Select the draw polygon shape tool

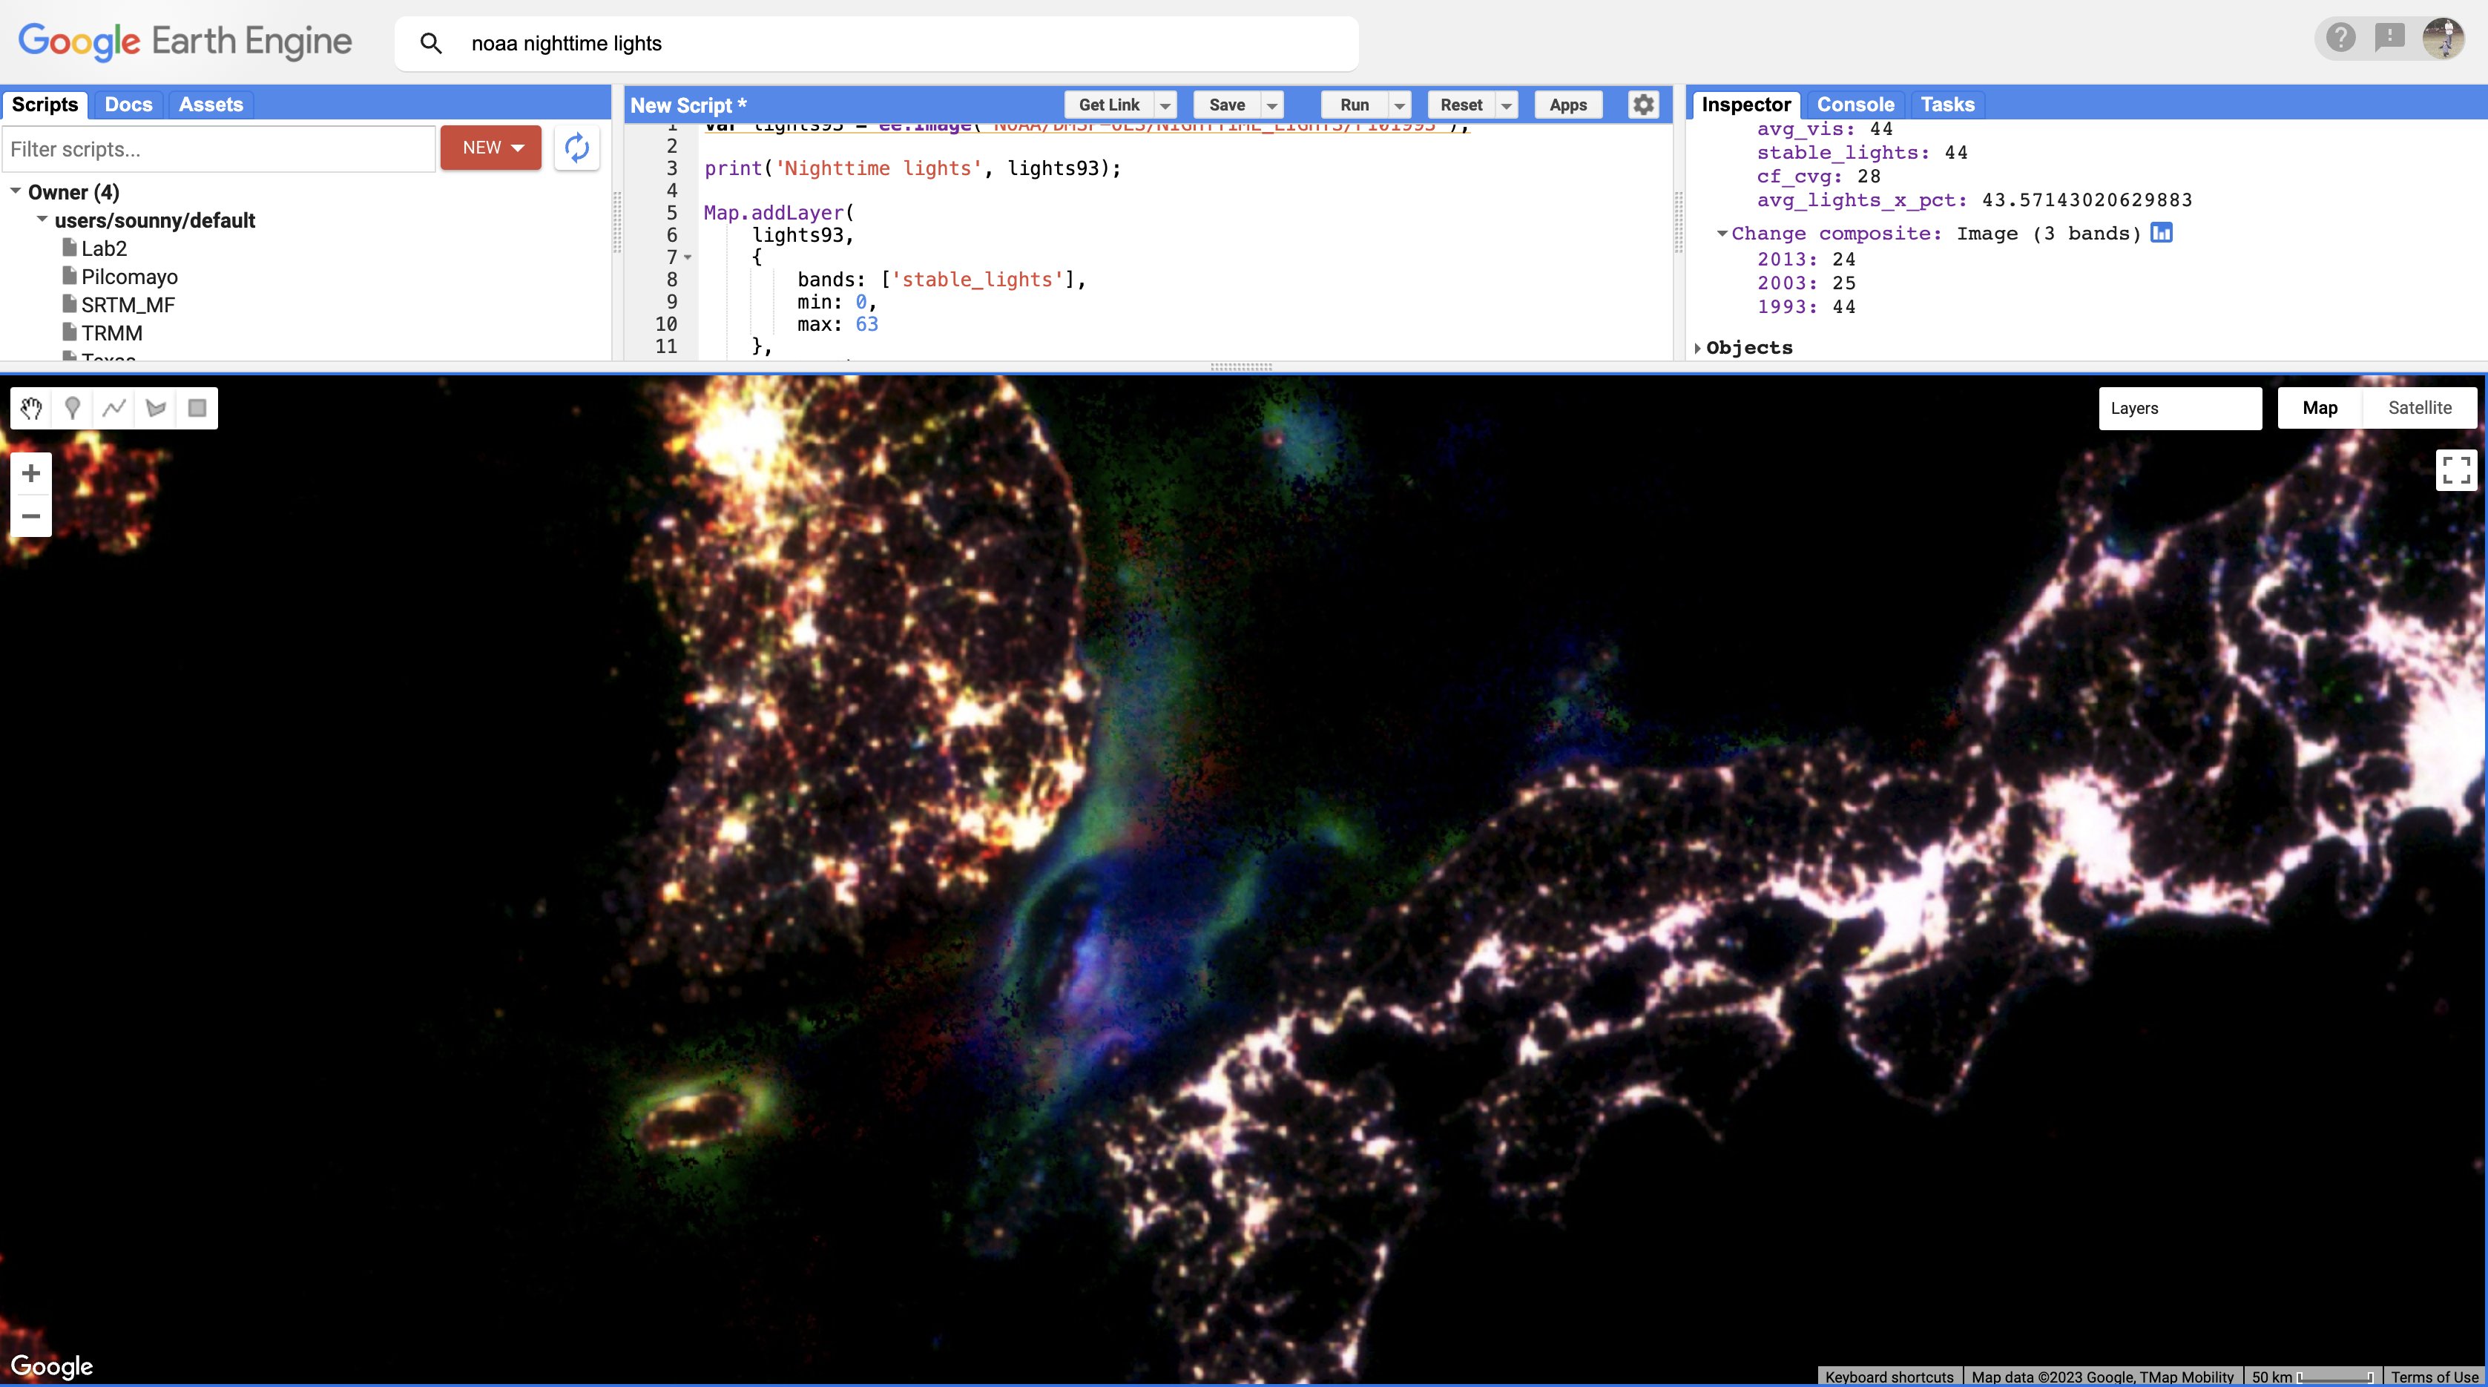pyautogui.click(x=156, y=409)
